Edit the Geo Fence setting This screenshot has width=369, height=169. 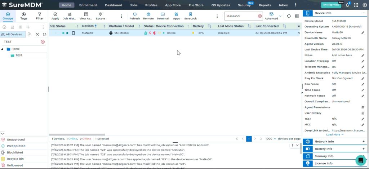click(x=363, y=84)
